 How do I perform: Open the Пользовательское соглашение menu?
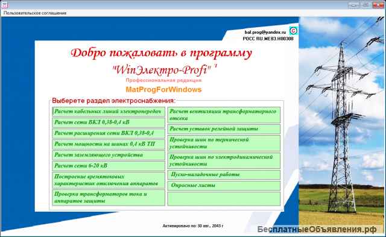35,13
